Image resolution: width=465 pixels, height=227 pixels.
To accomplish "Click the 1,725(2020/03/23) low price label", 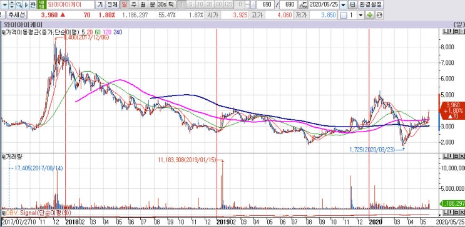I will (x=372, y=150).
